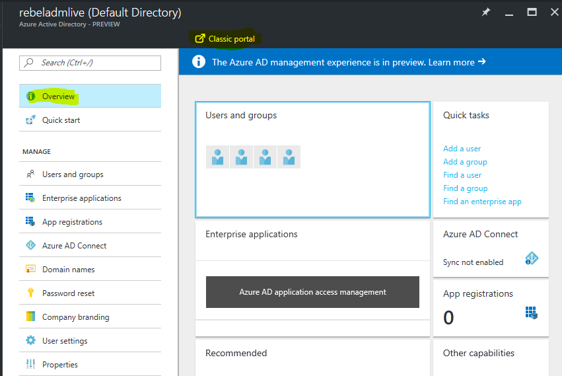Click Learn more in preview banner
562x376 pixels.
click(457, 62)
